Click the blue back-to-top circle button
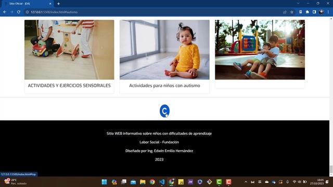This screenshot has height=187, width=333. coord(164,111)
